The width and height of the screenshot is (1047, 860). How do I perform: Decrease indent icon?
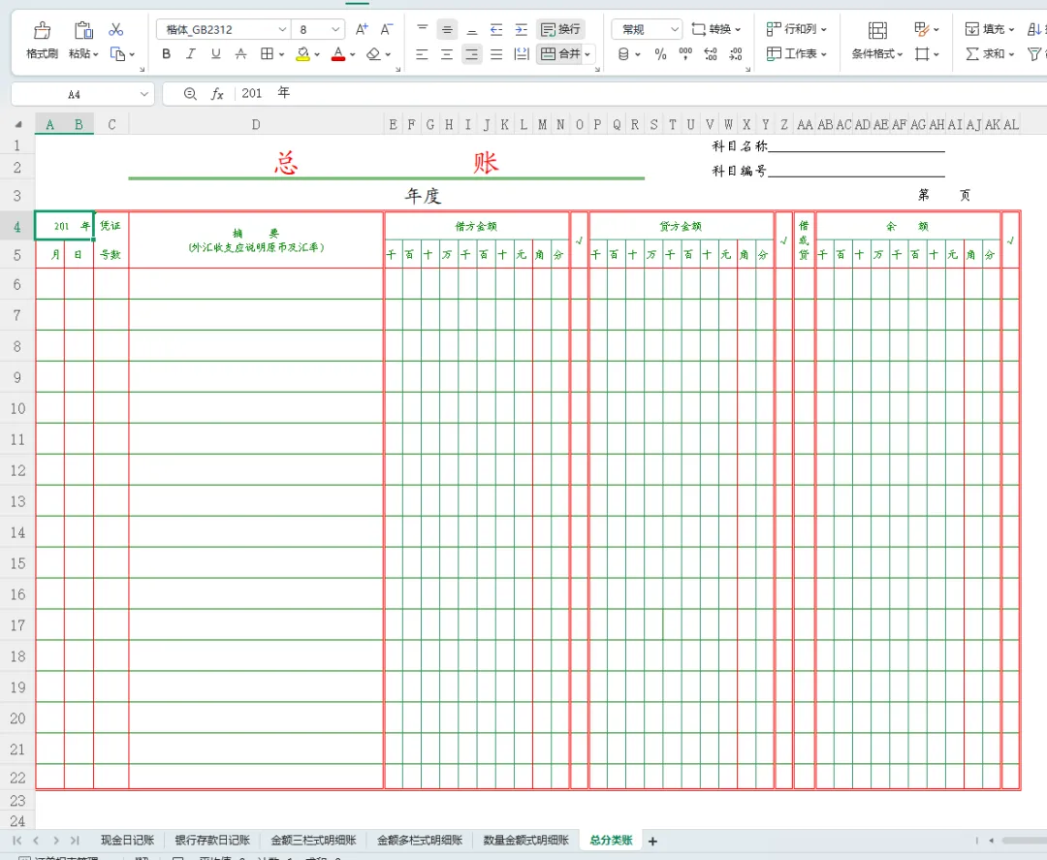(x=496, y=29)
